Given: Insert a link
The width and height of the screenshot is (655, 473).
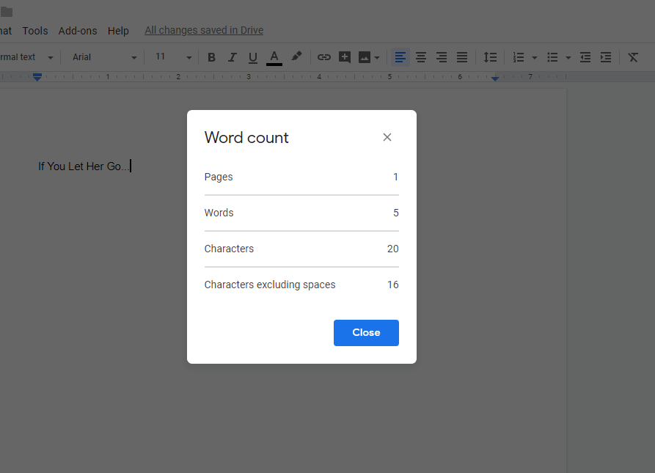Looking at the screenshot, I should tap(323, 57).
